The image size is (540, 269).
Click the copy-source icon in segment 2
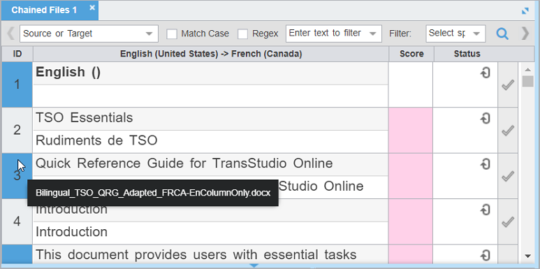tap(485, 119)
